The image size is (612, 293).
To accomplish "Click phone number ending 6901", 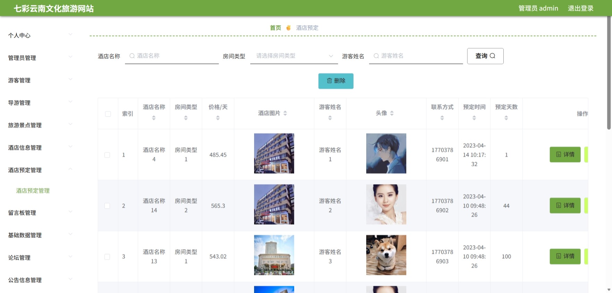I will point(442,155).
